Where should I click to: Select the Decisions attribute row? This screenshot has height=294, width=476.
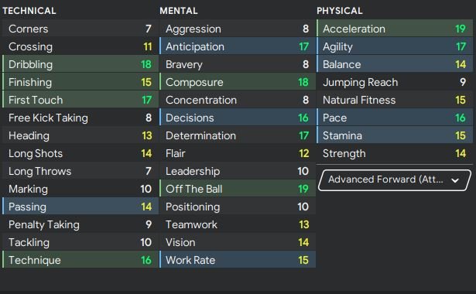click(238, 118)
